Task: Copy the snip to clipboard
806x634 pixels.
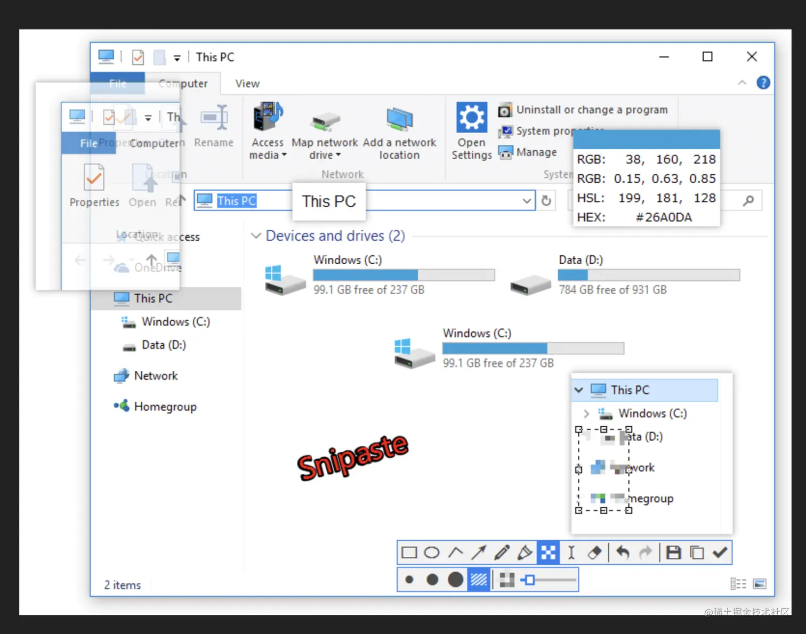Action: point(697,552)
